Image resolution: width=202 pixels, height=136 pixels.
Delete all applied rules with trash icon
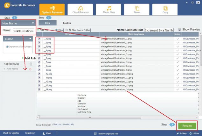tap(31, 64)
